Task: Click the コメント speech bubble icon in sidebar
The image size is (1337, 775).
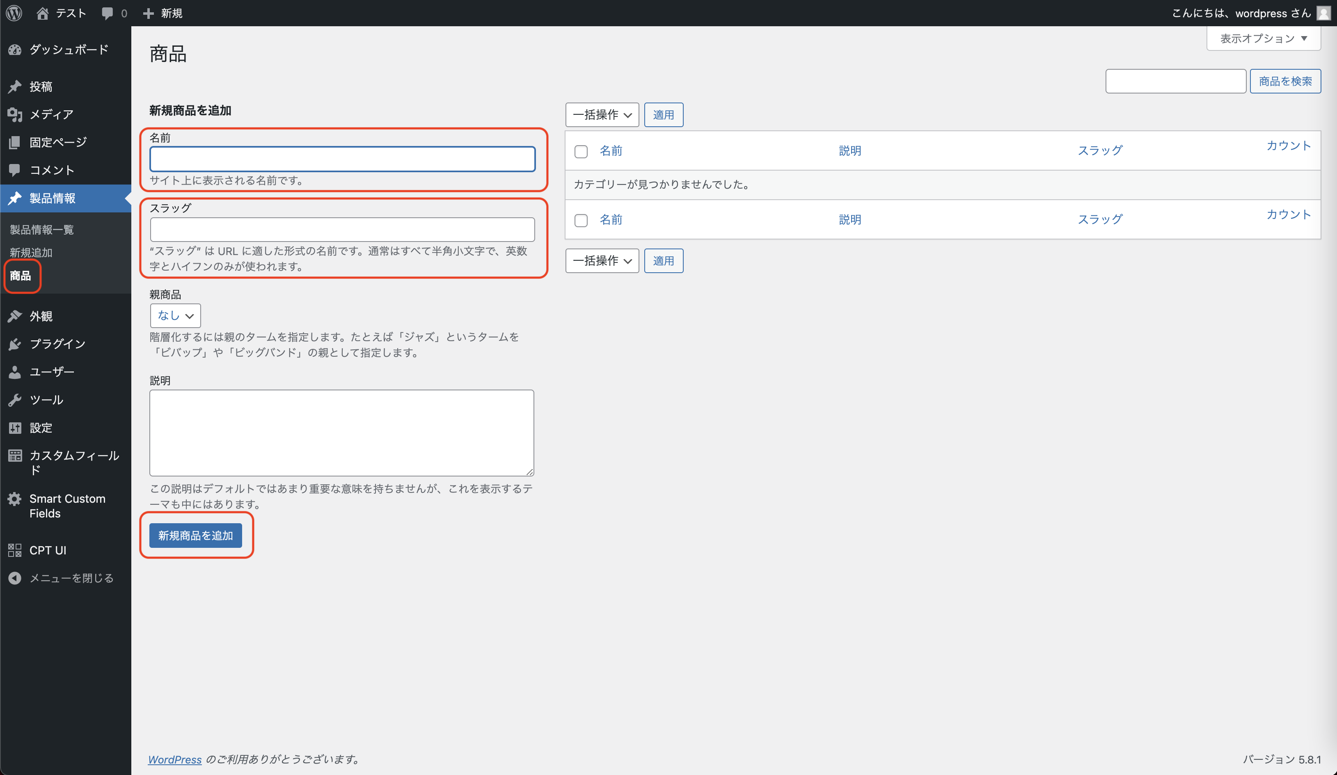Action: 15,170
